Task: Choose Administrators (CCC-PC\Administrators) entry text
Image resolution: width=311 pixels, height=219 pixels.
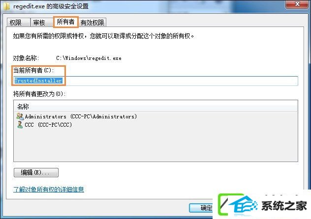Action: tap(81, 116)
